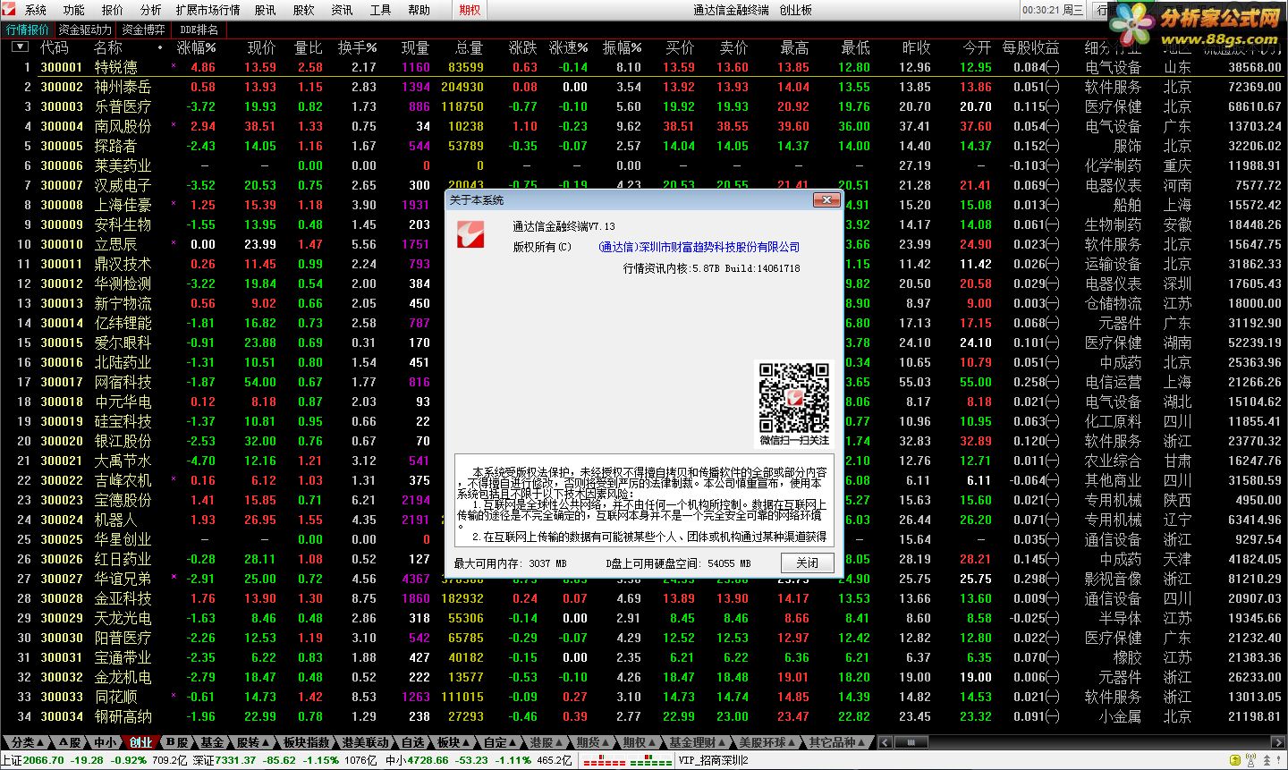Viewport: 1288px width, 770px height.
Task: Open the 系统 menu
Action: (x=36, y=10)
